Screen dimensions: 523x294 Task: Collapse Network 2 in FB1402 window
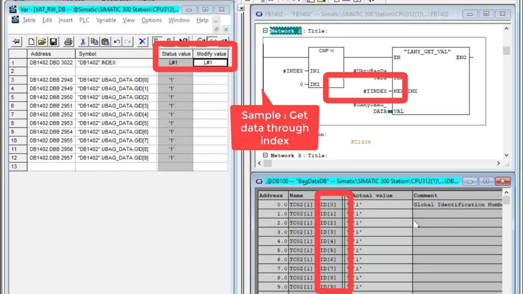[265, 31]
